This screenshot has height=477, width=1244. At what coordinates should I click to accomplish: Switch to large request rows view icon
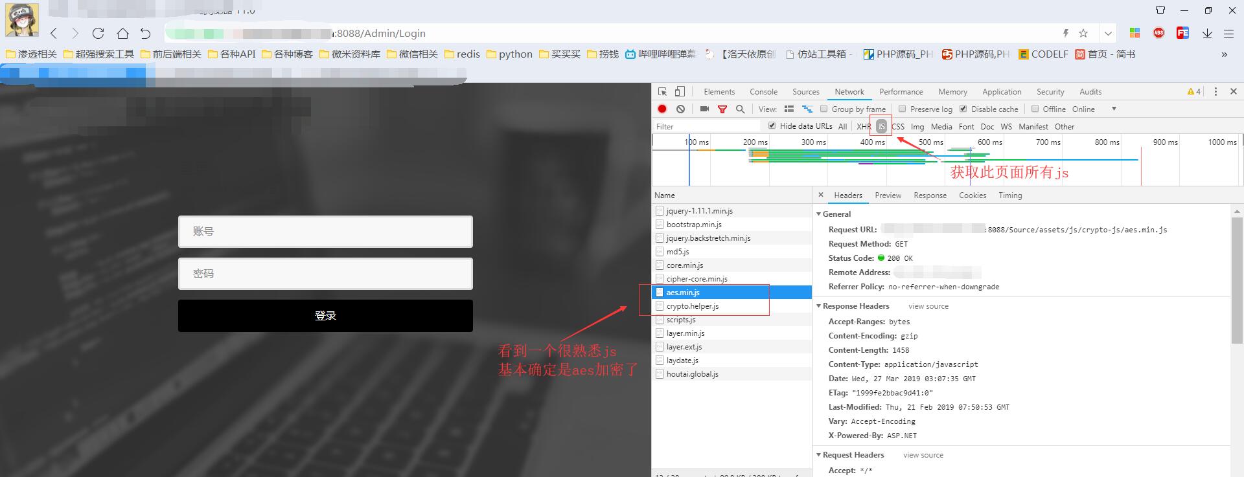coord(789,109)
